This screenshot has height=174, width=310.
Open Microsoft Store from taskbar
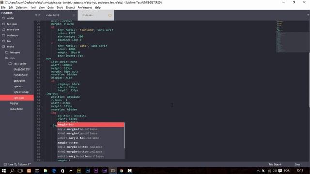tap(62, 171)
